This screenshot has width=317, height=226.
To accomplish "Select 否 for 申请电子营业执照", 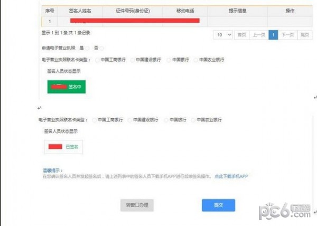I will (x=102, y=48).
